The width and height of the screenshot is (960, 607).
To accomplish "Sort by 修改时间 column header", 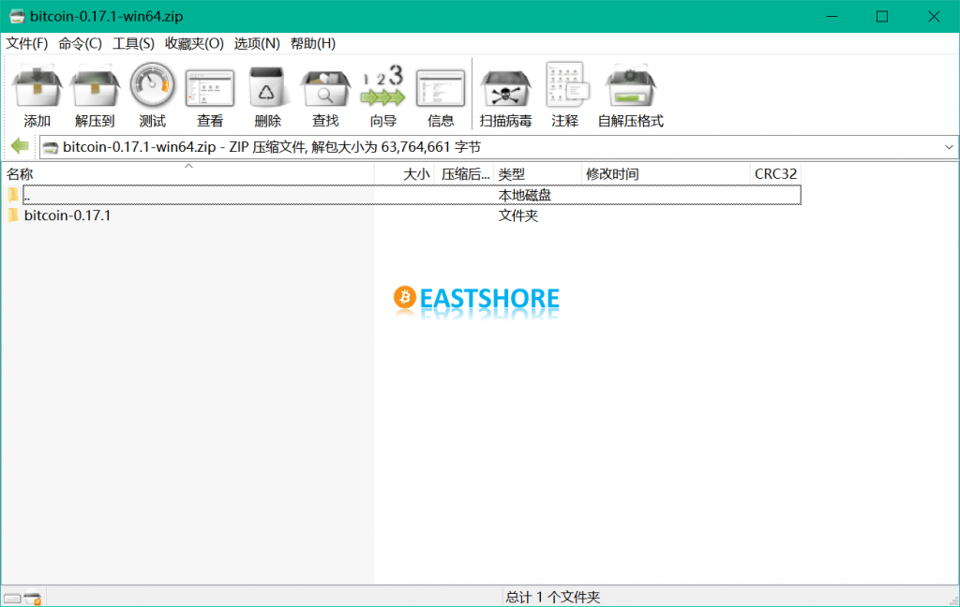I will pyautogui.click(x=666, y=174).
